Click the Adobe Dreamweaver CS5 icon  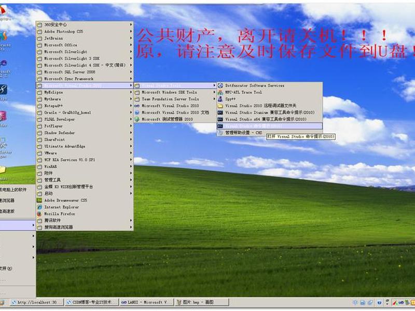[39, 200]
